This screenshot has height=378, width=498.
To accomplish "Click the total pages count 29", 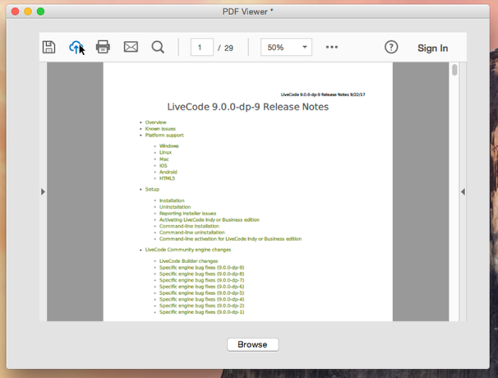I will tap(228, 48).
